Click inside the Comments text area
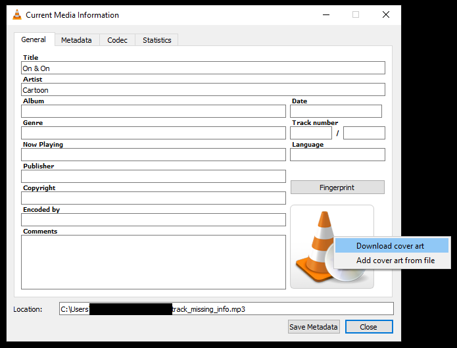 pos(153,262)
